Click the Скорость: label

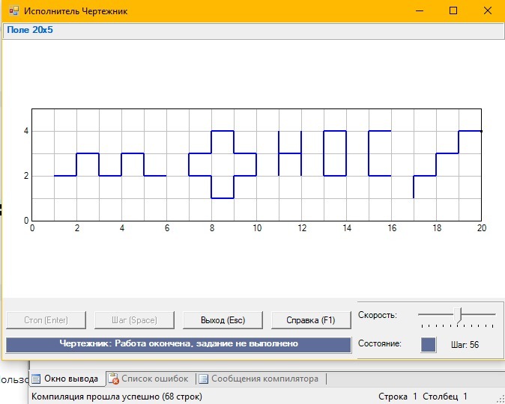point(378,315)
